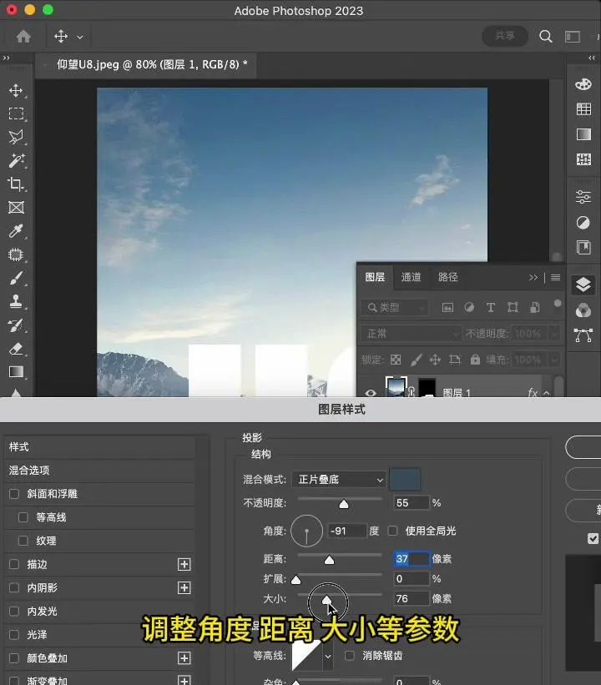
Task: Open the Channels panel icon
Action: point(583,310)
